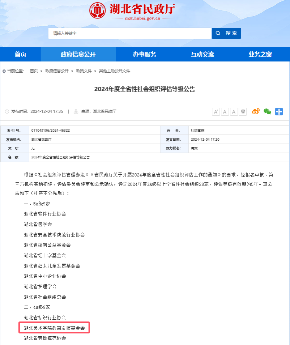Click the entry 湖北省红十字基金会
290x345 pixels.
pos(45,255)
